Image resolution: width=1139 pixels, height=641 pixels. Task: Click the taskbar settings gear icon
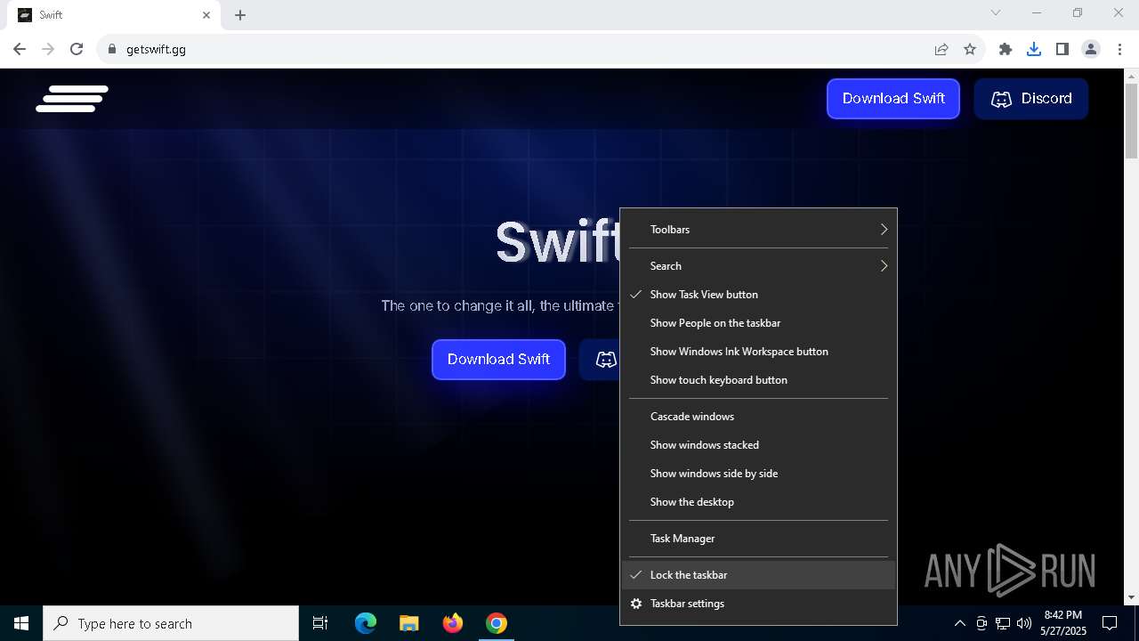(x=636, y=604)
